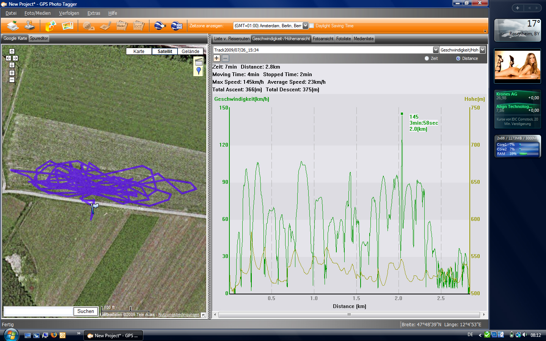The width and height of the screenshot is (546, 341).
Task: Click the Krones AG stock entry
Action: point(518,96)
